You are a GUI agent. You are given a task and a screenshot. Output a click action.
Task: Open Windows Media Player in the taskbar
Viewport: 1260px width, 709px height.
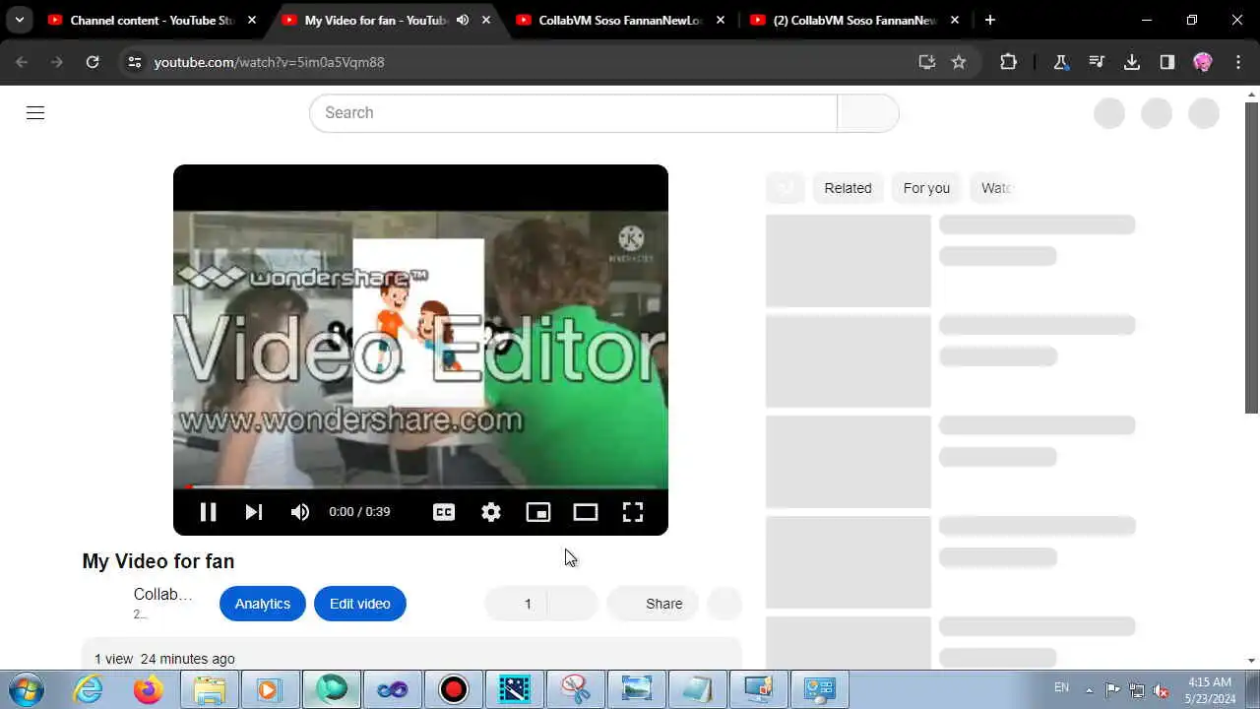(x=269, y=689)
